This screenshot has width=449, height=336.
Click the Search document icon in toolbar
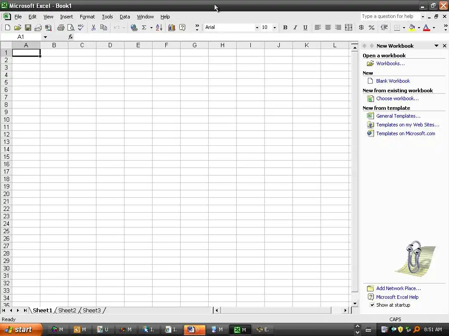pos(48,28)
